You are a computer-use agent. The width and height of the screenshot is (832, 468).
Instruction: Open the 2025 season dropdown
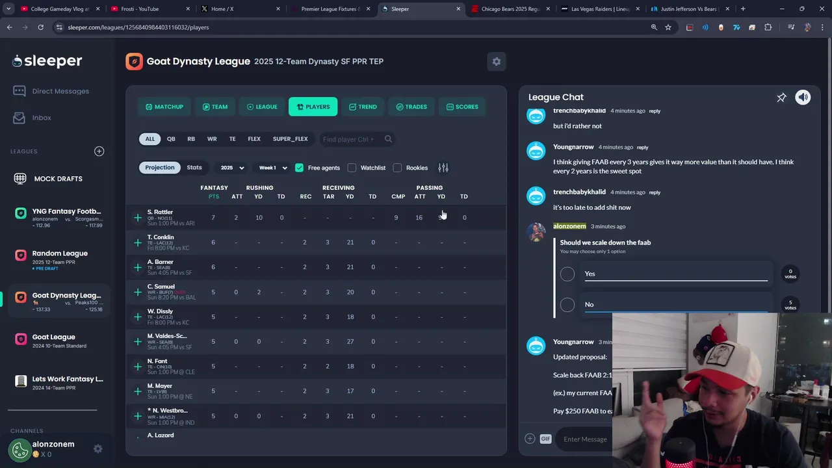pyautogui.click(x=232, y=168)
